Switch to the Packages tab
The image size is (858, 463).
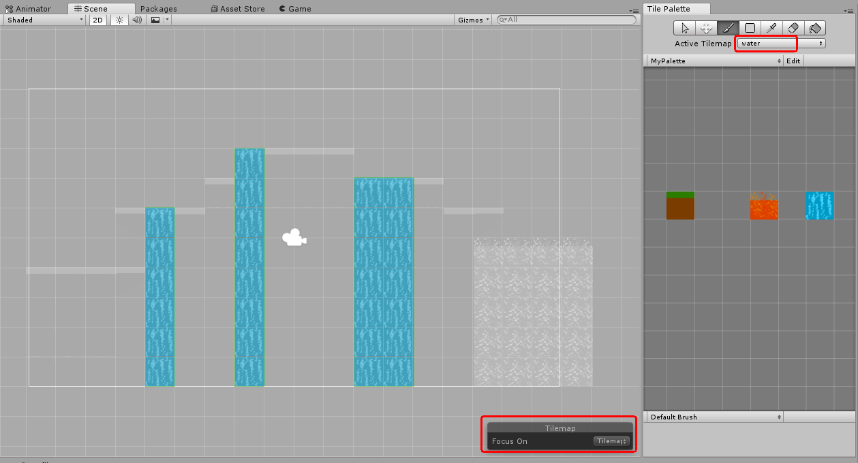159,9
